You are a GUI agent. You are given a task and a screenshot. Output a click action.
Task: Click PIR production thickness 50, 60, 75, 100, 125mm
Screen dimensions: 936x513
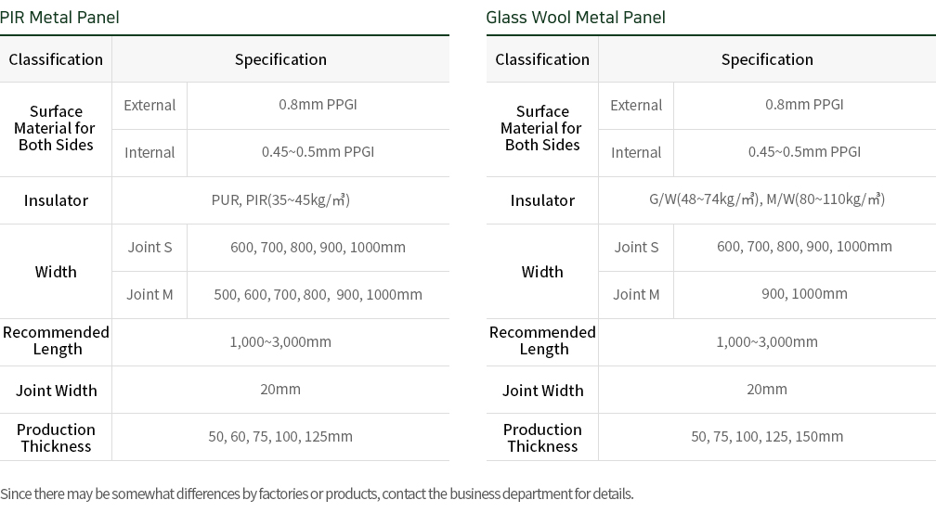click(x=280, y=437)
